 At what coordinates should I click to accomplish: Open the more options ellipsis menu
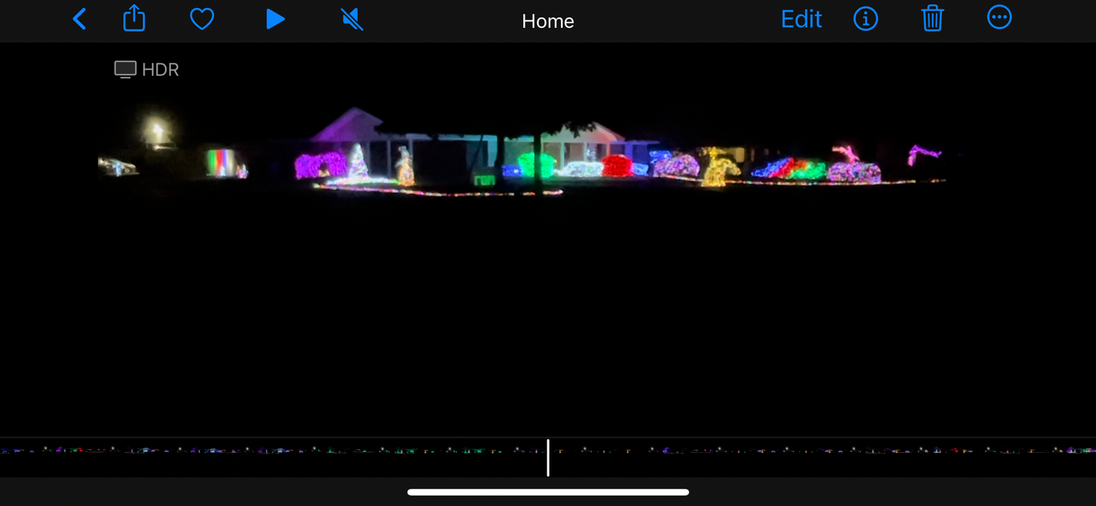1000,18
